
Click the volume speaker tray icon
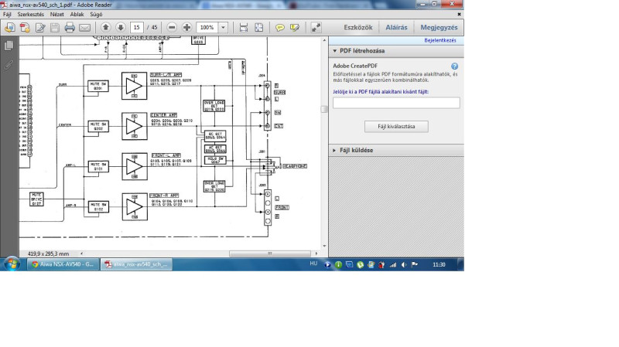click(x=403, y=264)
